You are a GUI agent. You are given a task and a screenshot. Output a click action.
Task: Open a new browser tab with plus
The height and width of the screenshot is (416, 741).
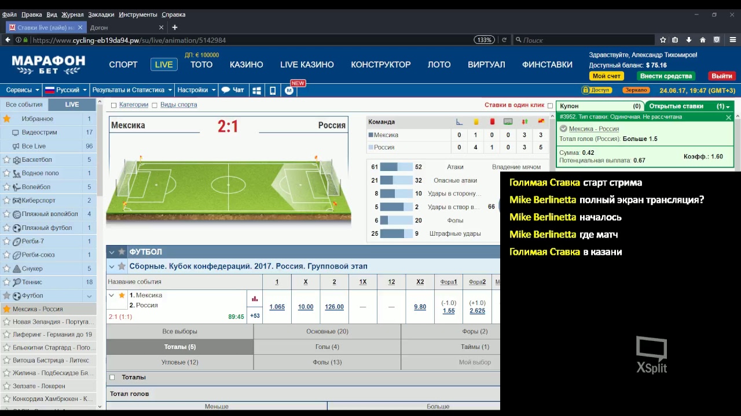[x=174, y=27]
